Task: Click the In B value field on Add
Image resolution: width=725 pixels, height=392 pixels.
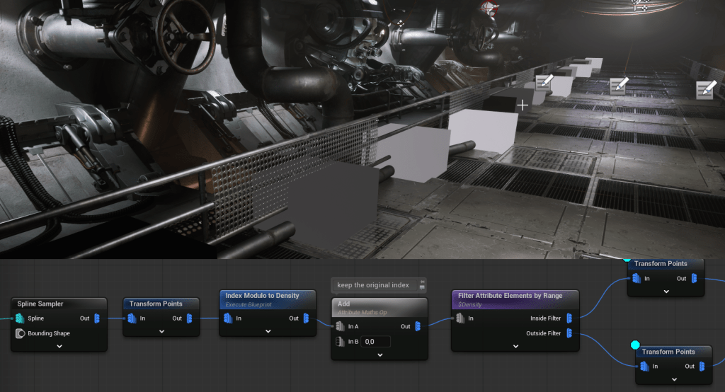Action: tap(375, 342)
